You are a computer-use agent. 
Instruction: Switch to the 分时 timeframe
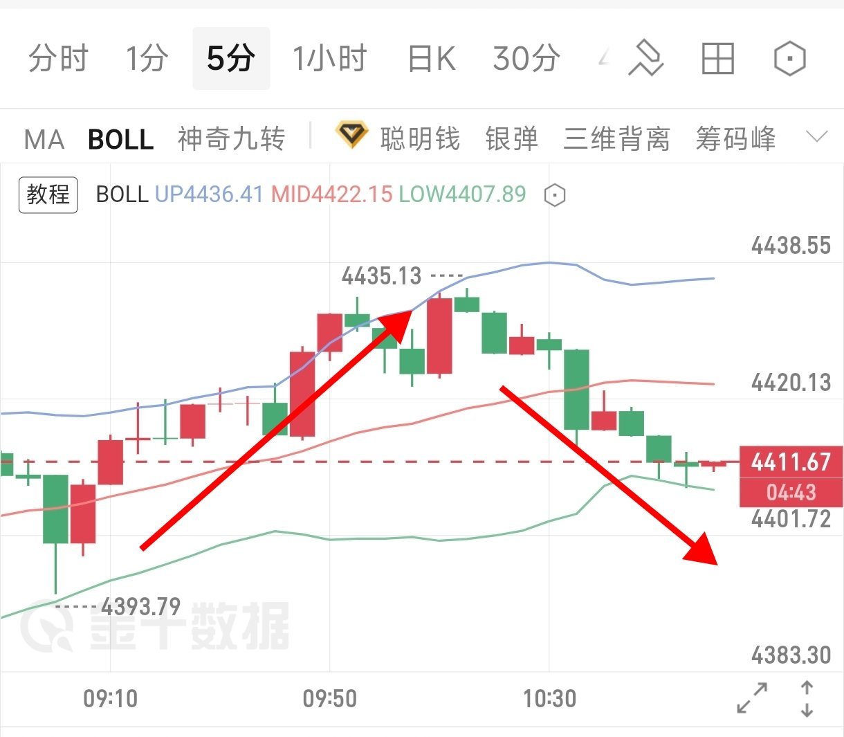(x=58, y=58)
